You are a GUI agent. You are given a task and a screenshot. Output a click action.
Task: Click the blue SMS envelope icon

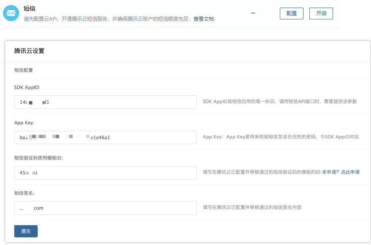[11, 13]
